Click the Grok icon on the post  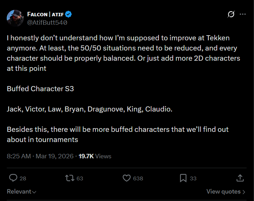pyautogui.click(x=231, y=14)
